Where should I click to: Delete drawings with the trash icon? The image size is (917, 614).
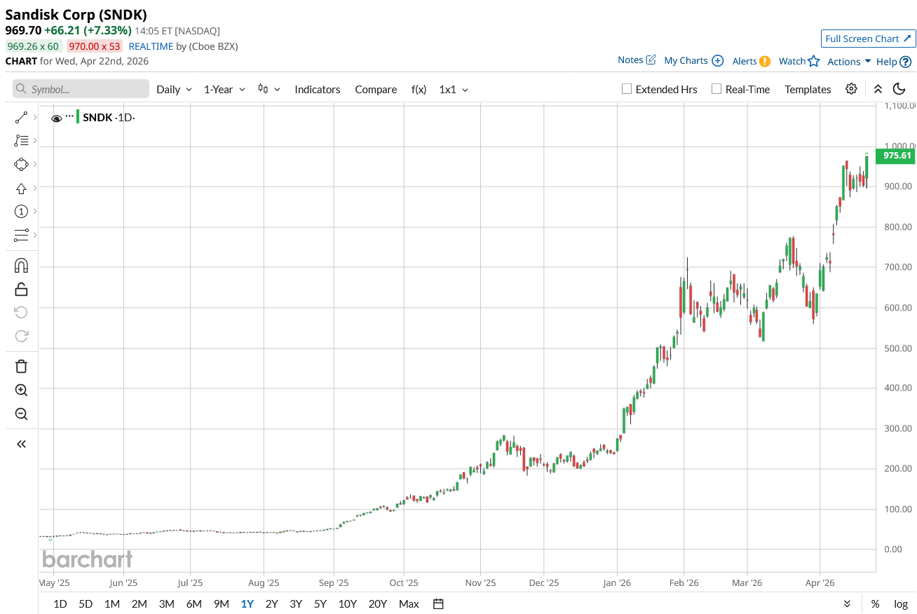(x=21, y=367)
